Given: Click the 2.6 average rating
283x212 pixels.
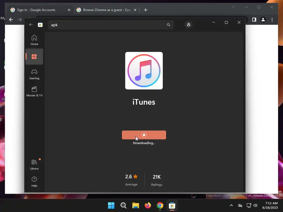Looking at the screenshot, I should (131, 176).
